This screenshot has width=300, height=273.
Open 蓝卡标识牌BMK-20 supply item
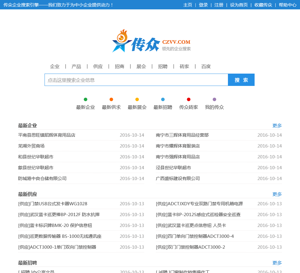[55, 225]
